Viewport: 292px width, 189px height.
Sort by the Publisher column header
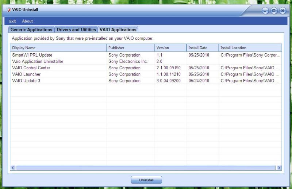coord(130,48)
